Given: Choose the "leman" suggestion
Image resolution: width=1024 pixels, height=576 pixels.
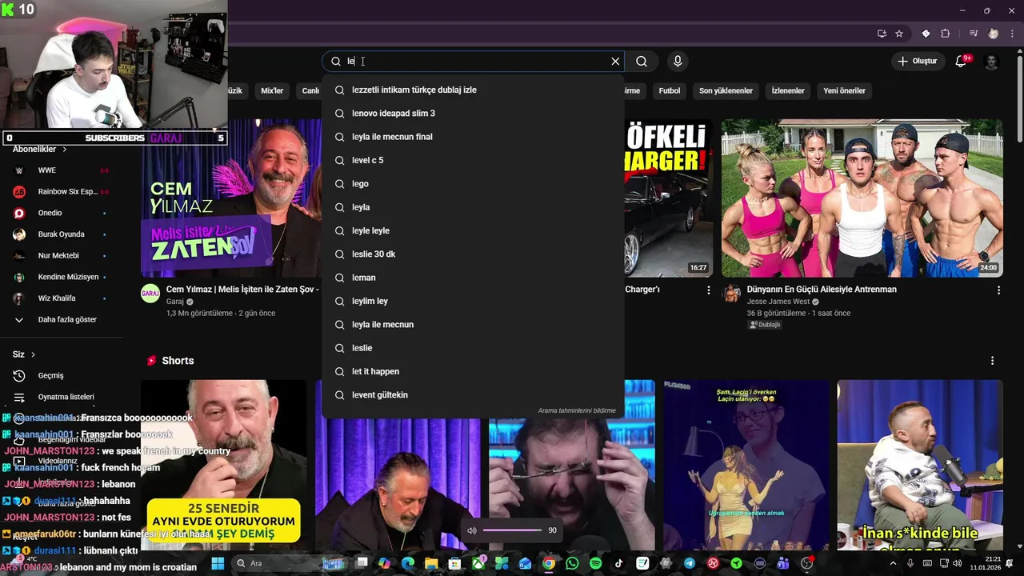Looking at the screenshot, I should pos(472,278).
